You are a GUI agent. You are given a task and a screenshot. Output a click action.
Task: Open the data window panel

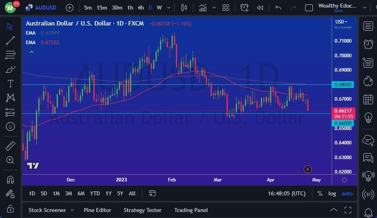pyautogui.click(x=368, y=62)
